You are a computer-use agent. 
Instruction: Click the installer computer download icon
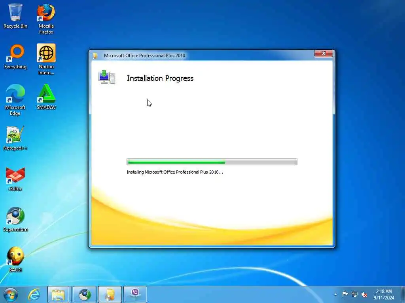pyautogui.click(x=107, y=77)
